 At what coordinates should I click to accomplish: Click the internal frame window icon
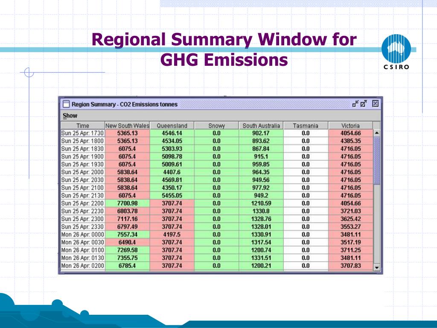coord(66,104)
